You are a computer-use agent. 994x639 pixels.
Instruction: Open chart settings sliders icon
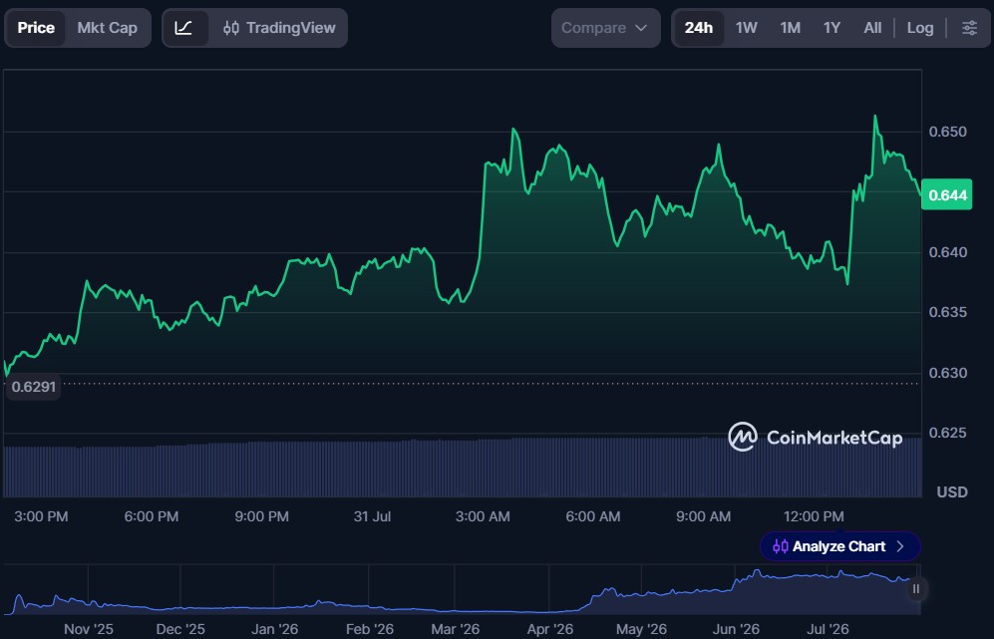pos(969,28)
